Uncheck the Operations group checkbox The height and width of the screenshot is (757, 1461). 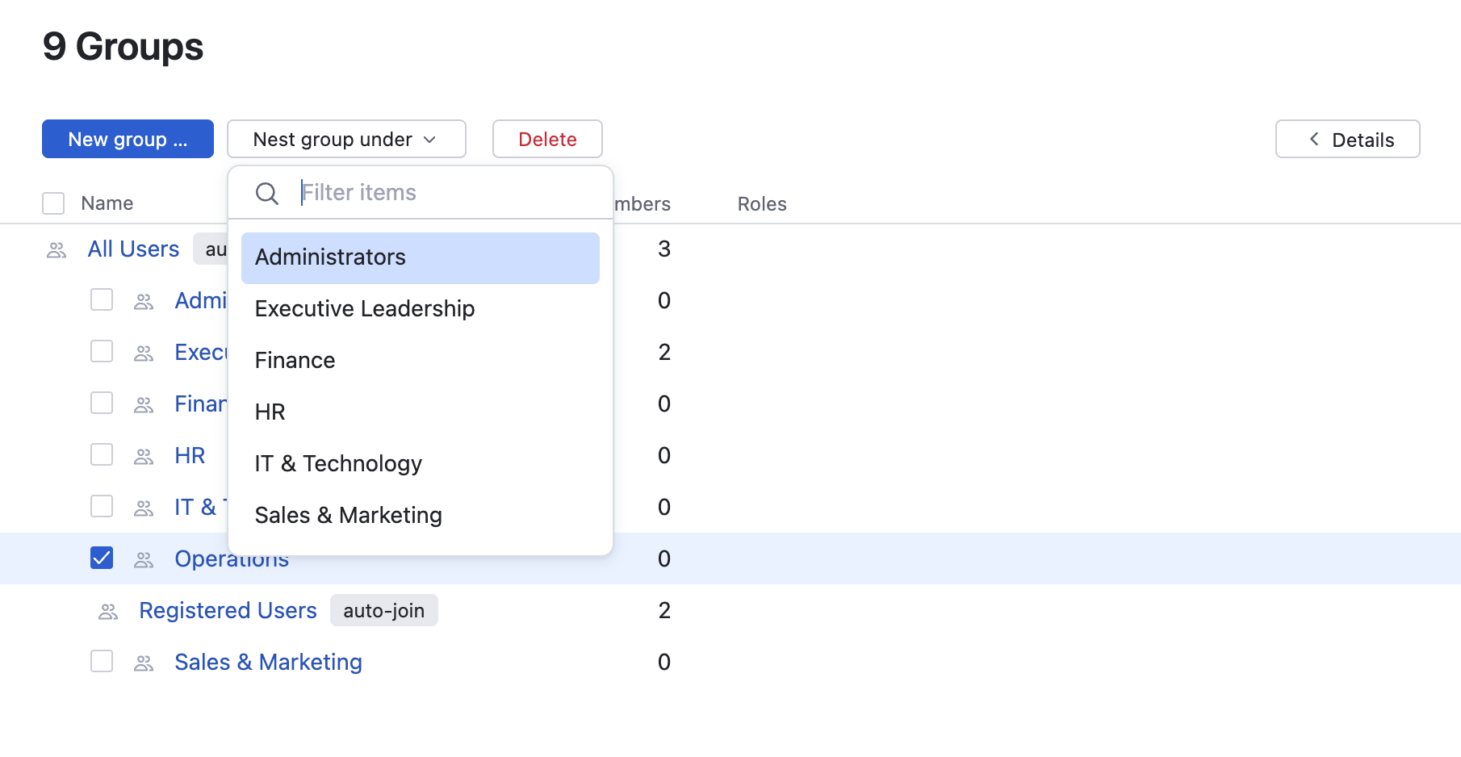(x=102, y=558)
